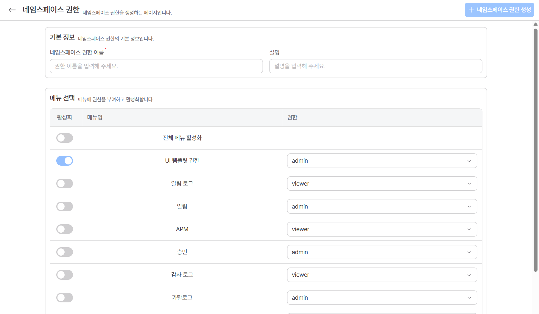Toggle the 알림 menu switch

tap(65, 206)
